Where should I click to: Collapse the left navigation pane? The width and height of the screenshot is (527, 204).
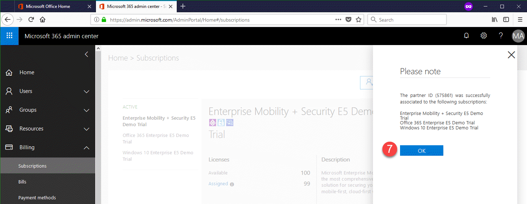(86, 54)
